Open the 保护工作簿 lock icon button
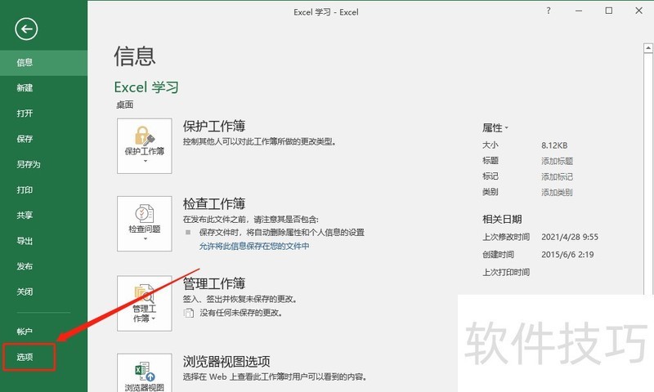The image size is (654, 392). (145, 145)
